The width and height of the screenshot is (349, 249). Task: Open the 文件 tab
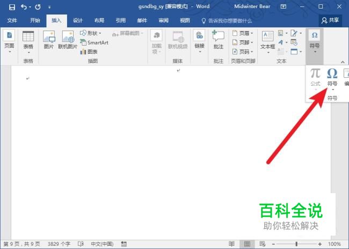click(12, 20)
